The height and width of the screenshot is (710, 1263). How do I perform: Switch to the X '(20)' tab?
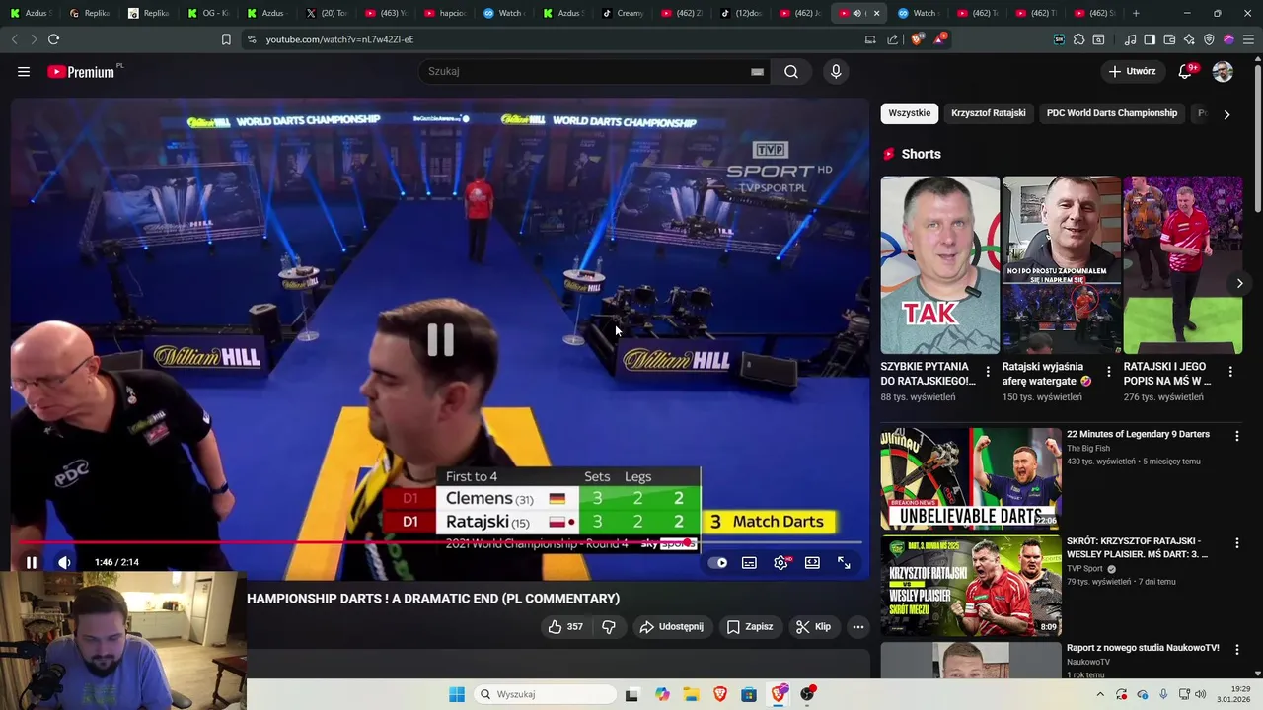coord(325,13)
